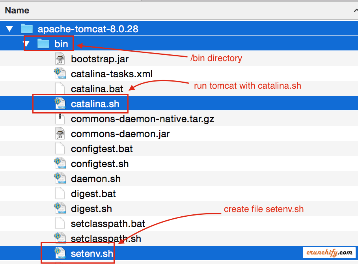The image size is (358, 264).
Task: Select the setclasspath.sh file name
Action: pos(106,239)
